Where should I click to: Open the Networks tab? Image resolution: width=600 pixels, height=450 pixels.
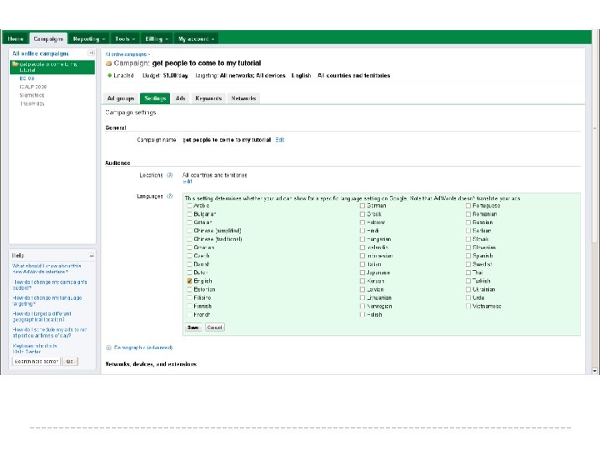coord(243,98)
